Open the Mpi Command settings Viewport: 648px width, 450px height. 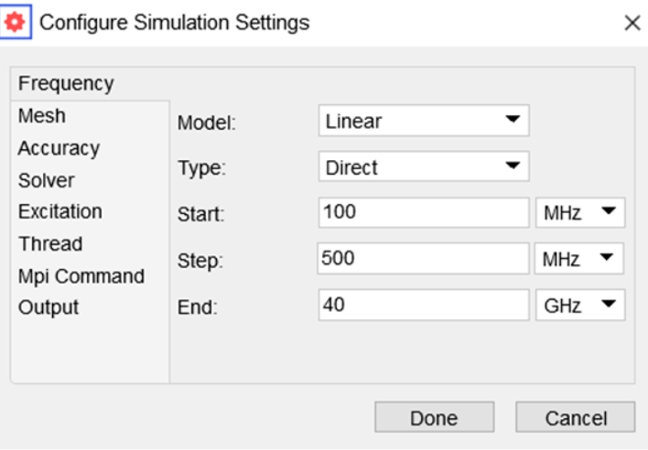click(81, 276)
